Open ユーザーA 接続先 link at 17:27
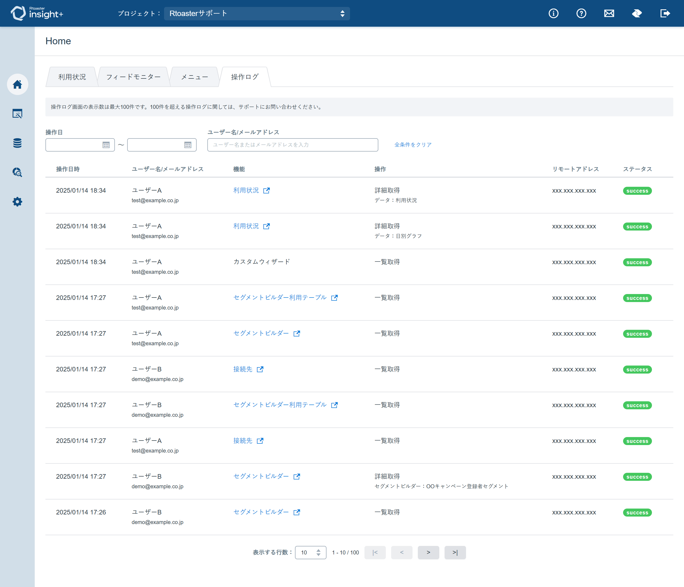 tap(243, 441)
